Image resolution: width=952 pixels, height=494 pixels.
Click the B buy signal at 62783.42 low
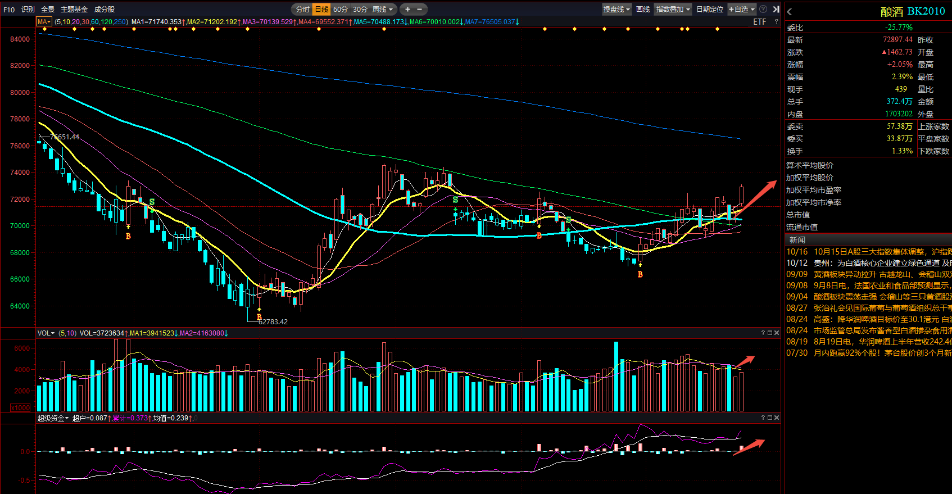click(x=259, y=317)
